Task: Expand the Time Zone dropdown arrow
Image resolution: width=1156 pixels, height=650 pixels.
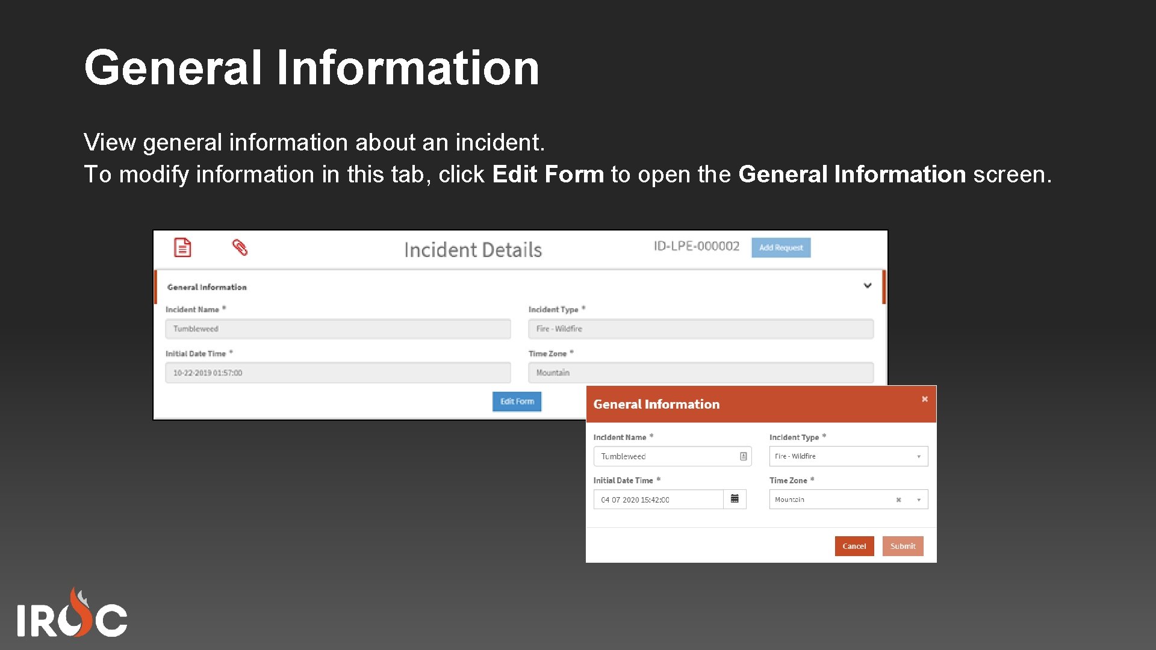Action: coord(919,500)
